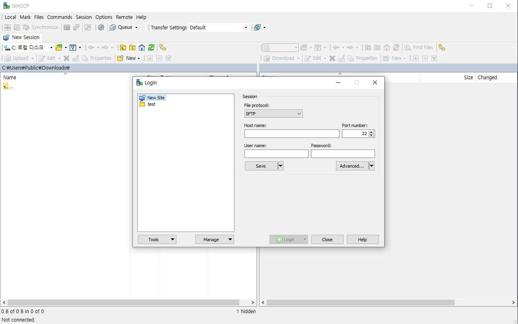Select the test folder in site tree

[147, 104]
